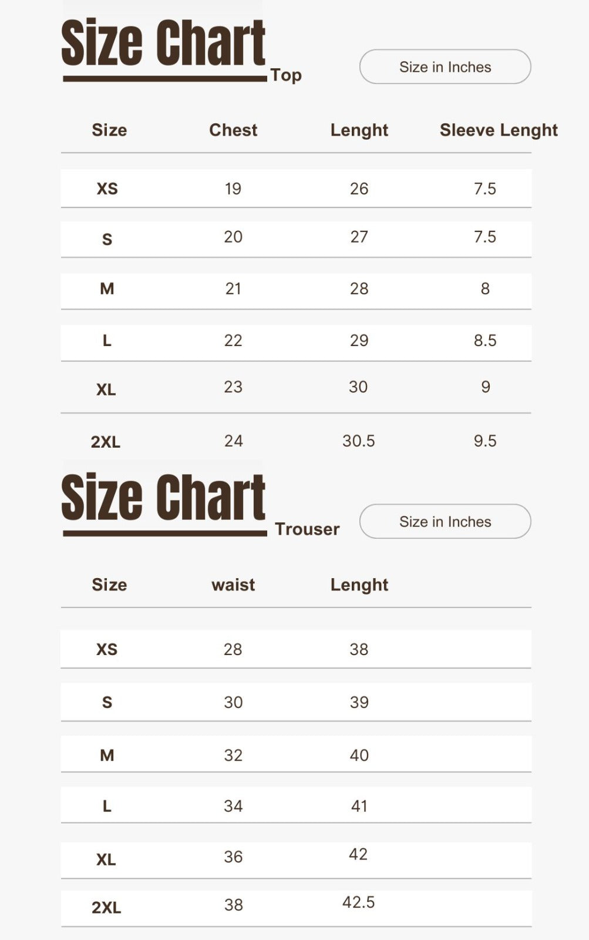Select waist value 28 in trouser chart

pos(233,649)
